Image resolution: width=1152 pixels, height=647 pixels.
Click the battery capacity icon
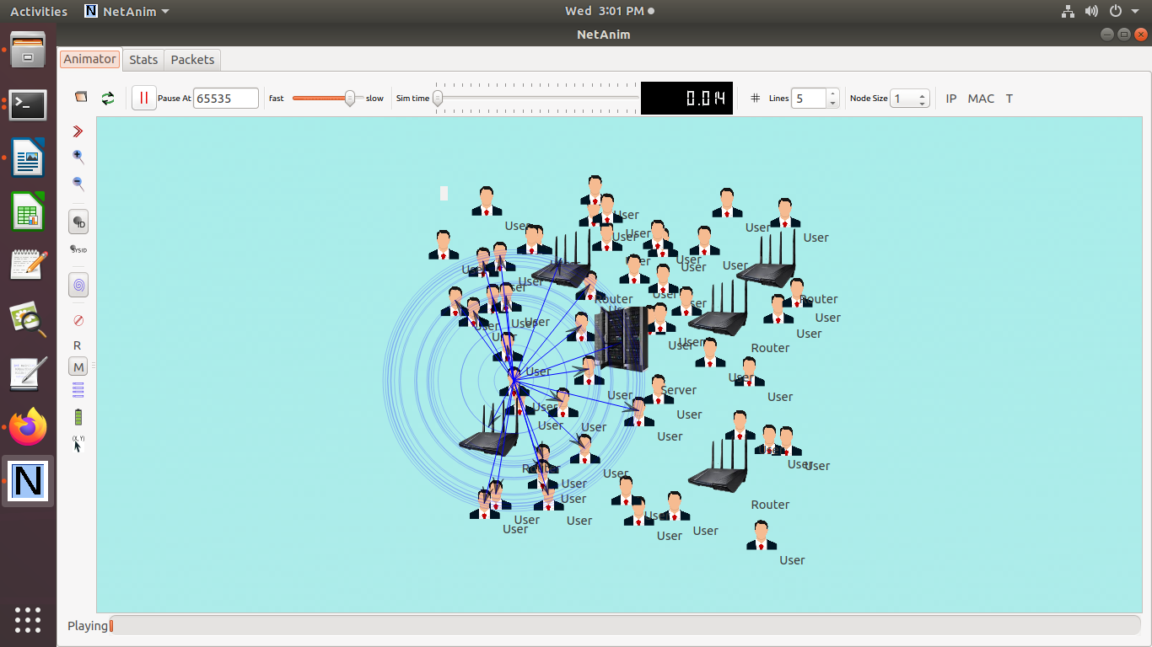pyautogui.click(x=78, y=417)
